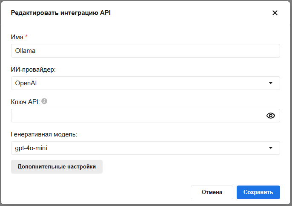The image size is (292, 206).
Task: Click the info icon beside Ключ API
Action: tap(44, 102)
